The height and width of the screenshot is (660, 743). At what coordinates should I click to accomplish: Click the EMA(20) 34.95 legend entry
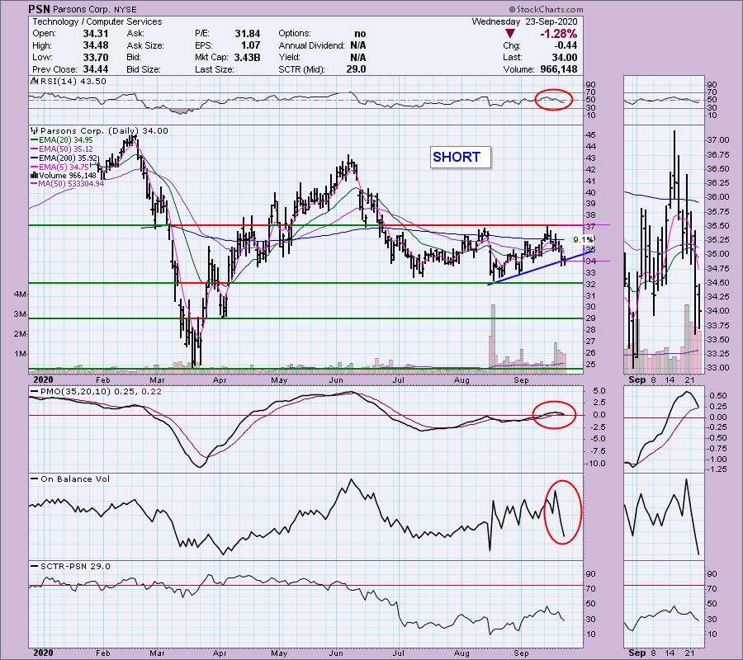[x=66, y=140]
